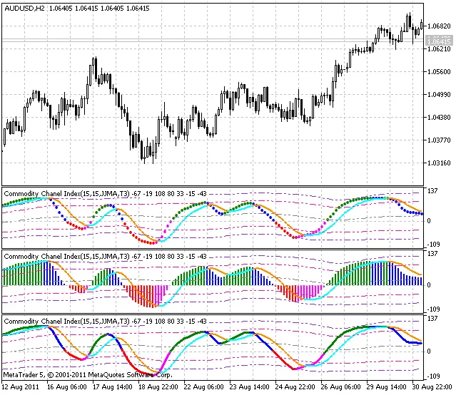
Task: Click the 0 scale value in solid-line CCI panel
Action: pos(430,350)
